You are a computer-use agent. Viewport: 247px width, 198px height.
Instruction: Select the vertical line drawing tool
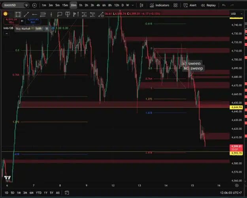pos(51,15)
